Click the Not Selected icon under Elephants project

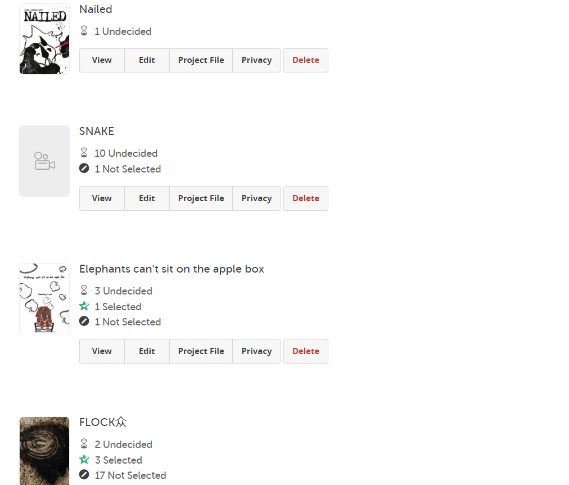[x=84, y=321]
